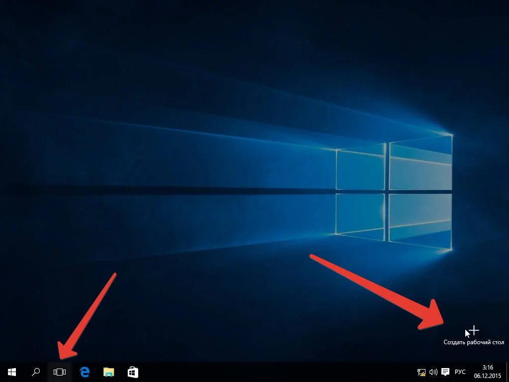Launch the Windows Store app

133,372
